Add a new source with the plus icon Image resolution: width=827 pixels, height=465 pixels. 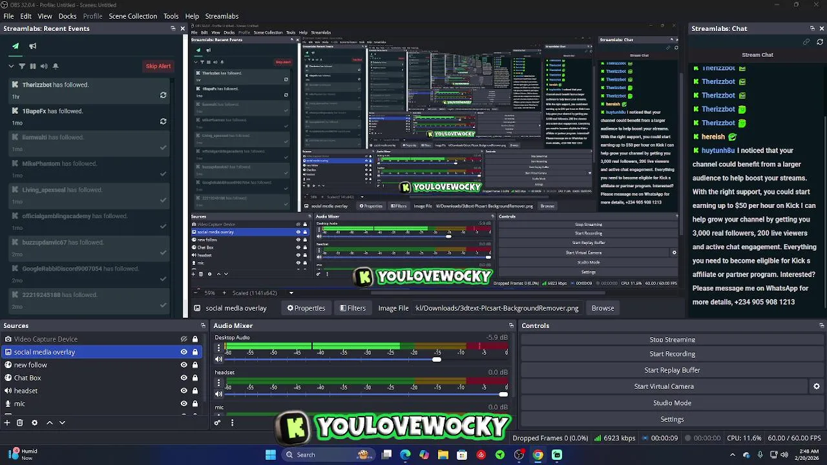coord(7,422)
